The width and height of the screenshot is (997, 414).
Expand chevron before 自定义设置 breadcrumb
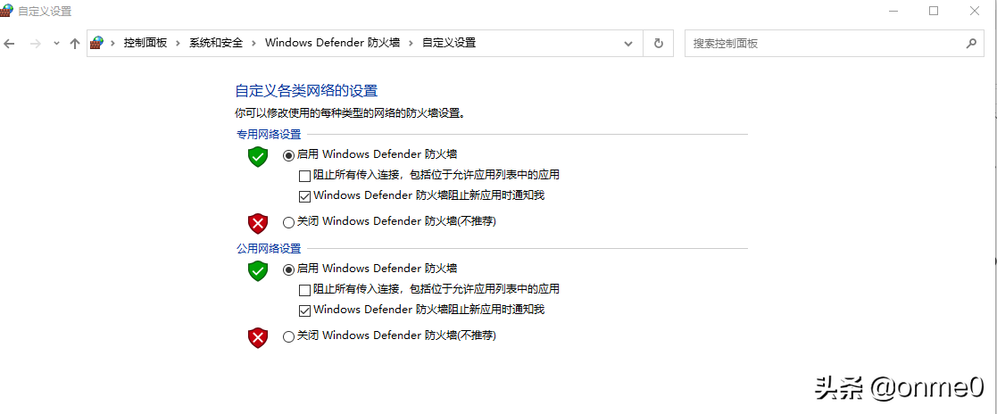pos(411,43)
